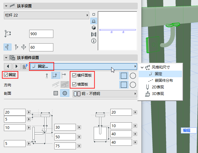The image size is (198, 153).
Task: Open the 固定... page selector dropdown
Action: (x=83, y=66)
